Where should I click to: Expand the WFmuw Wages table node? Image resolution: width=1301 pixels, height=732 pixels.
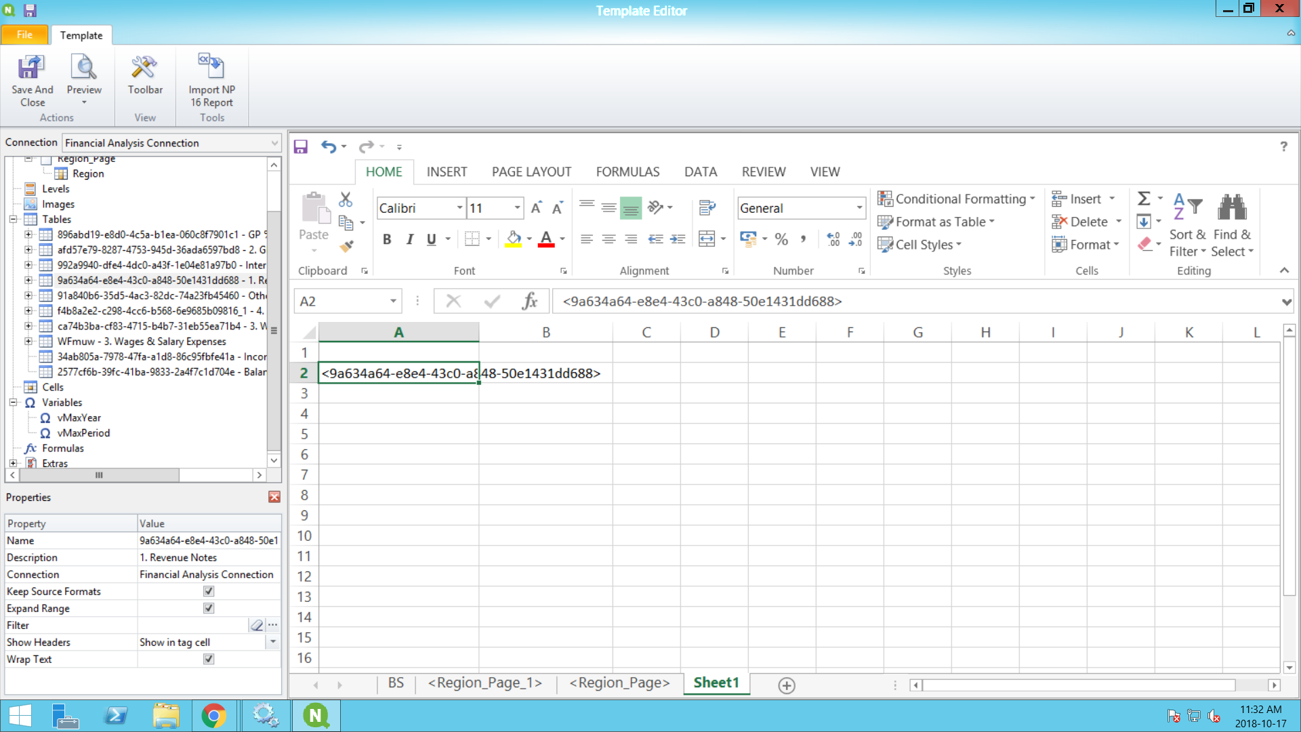[x=28, y=342]
